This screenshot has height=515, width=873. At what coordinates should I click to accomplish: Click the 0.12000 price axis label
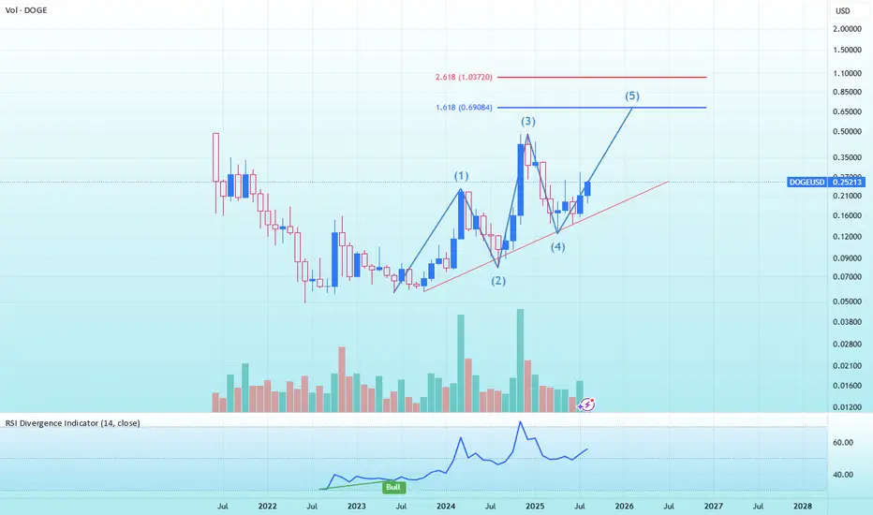[847, 237]
